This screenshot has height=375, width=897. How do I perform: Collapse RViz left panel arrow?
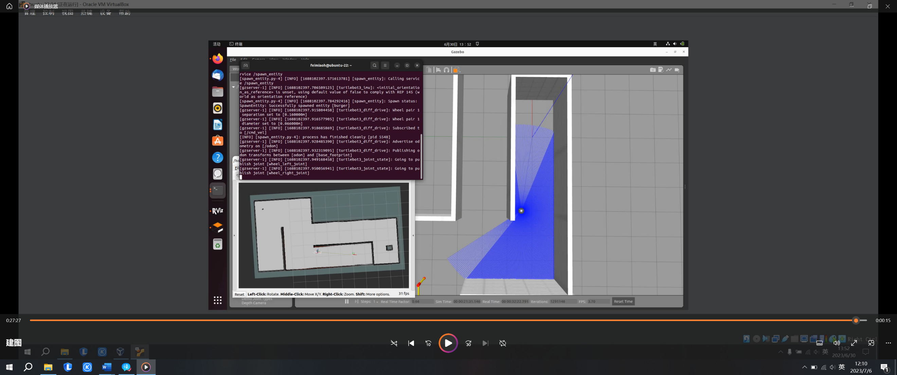(234, 236)
